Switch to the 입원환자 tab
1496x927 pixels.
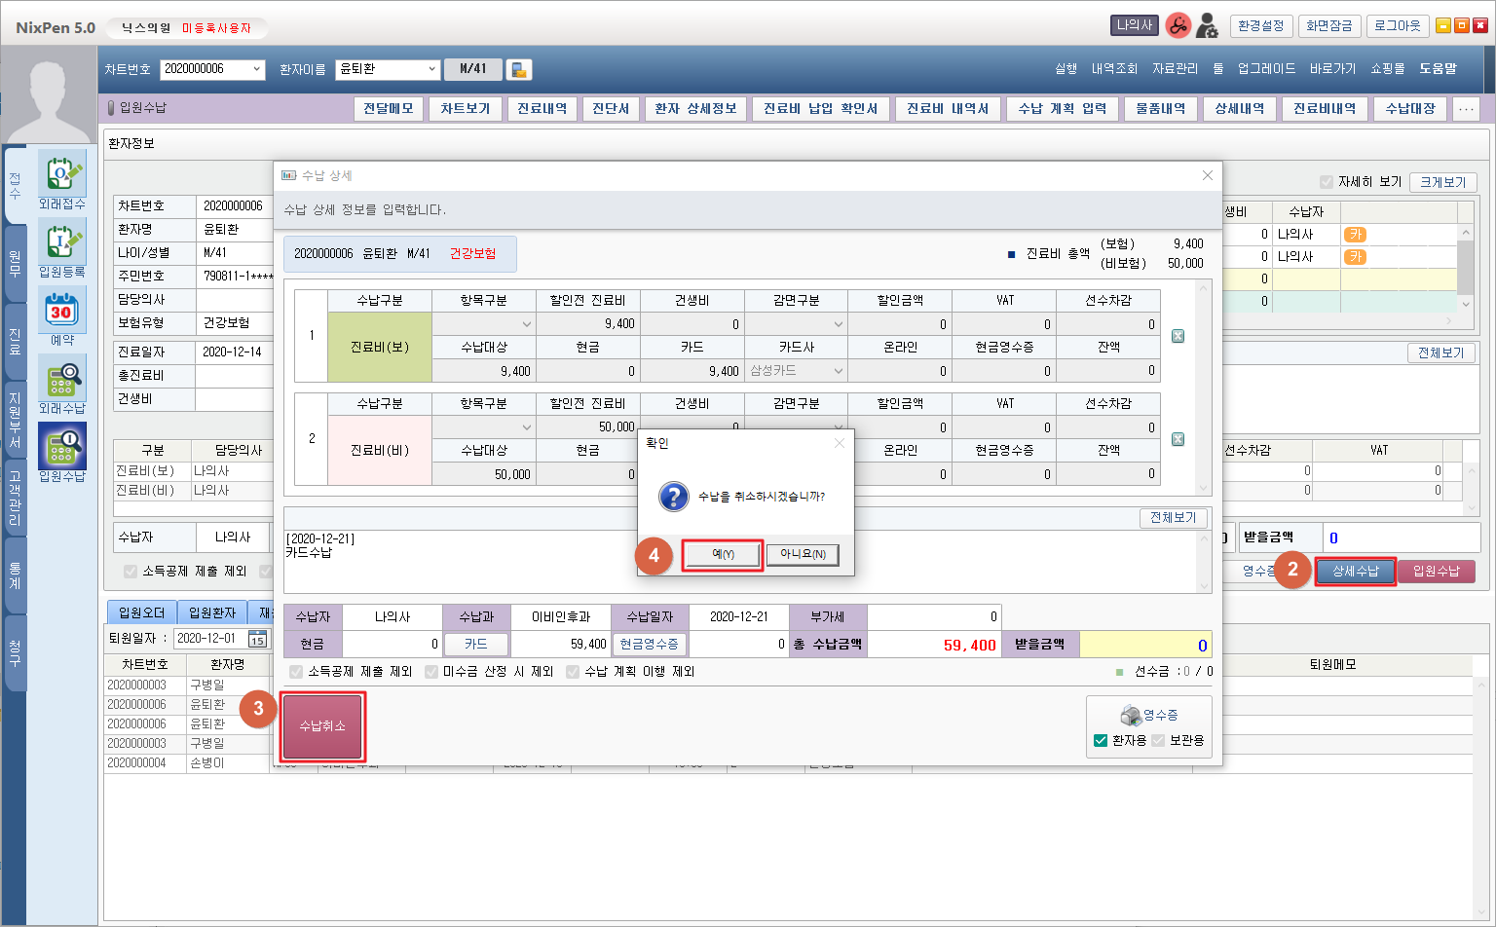(212, 612)
